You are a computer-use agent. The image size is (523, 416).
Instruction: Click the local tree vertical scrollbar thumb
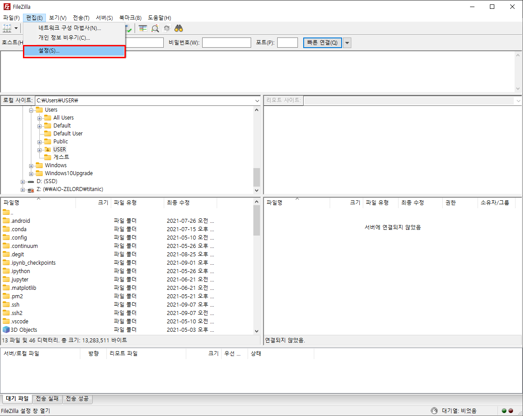pos(256,177)
